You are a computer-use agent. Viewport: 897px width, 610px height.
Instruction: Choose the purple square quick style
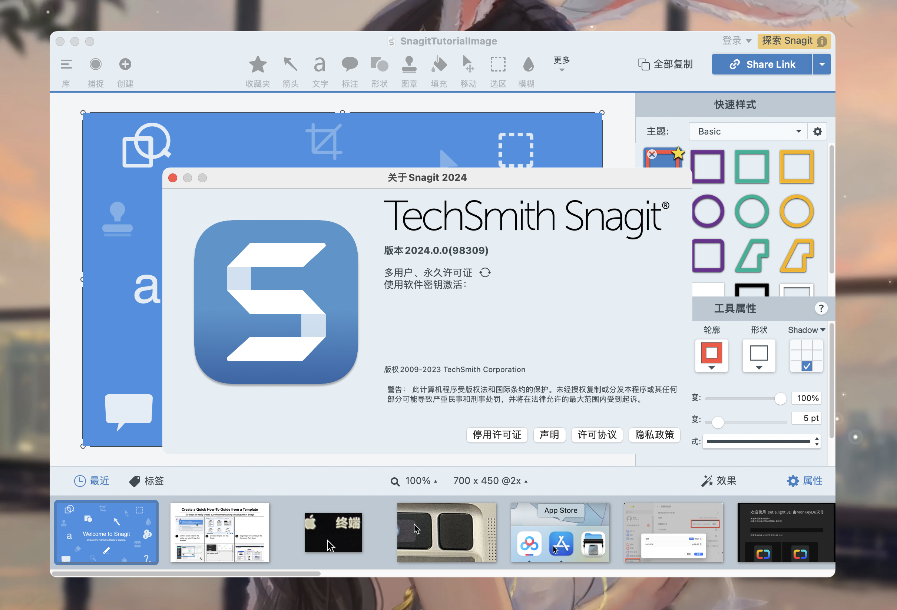(x=708, y=167)
